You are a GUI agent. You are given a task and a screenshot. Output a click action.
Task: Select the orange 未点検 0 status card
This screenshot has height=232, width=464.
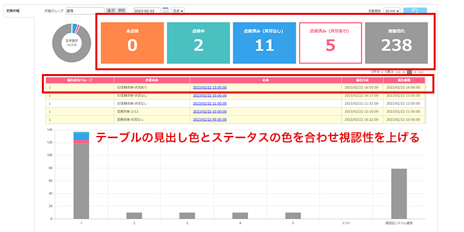tap(132, 43)
